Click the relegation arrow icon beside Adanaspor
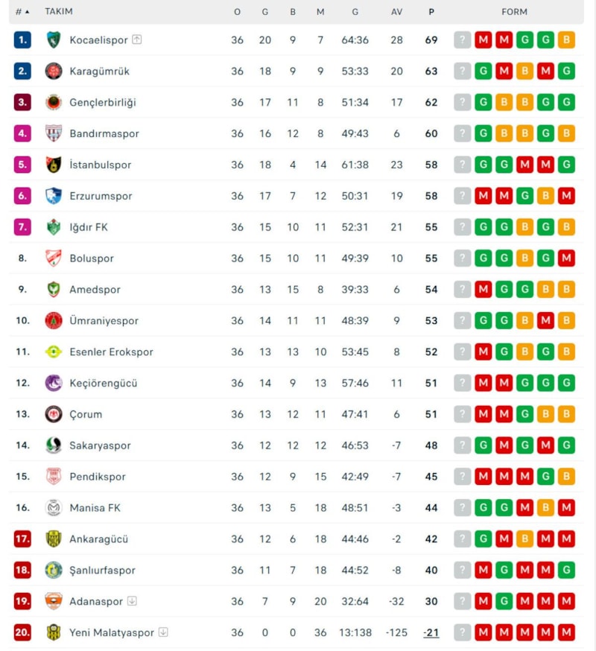The width and height of the screenshot is (596, 651). [132, 602]
